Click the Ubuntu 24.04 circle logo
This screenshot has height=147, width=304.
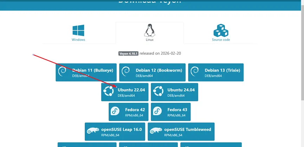coord(158,91)
